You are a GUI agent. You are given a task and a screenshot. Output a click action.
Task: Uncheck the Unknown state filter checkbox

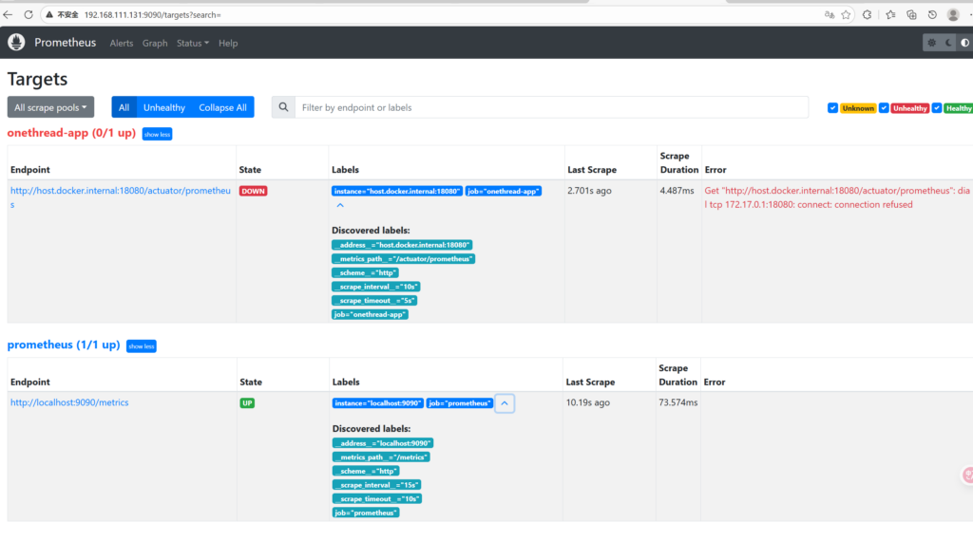pyautogui.click(x=833, y=108)
